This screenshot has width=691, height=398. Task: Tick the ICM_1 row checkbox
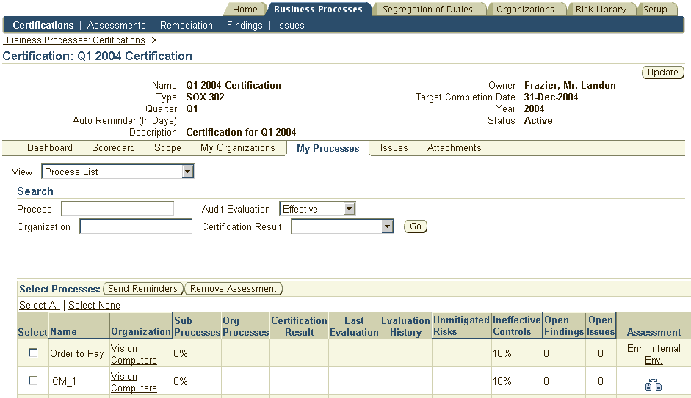(x=33, y=380)
